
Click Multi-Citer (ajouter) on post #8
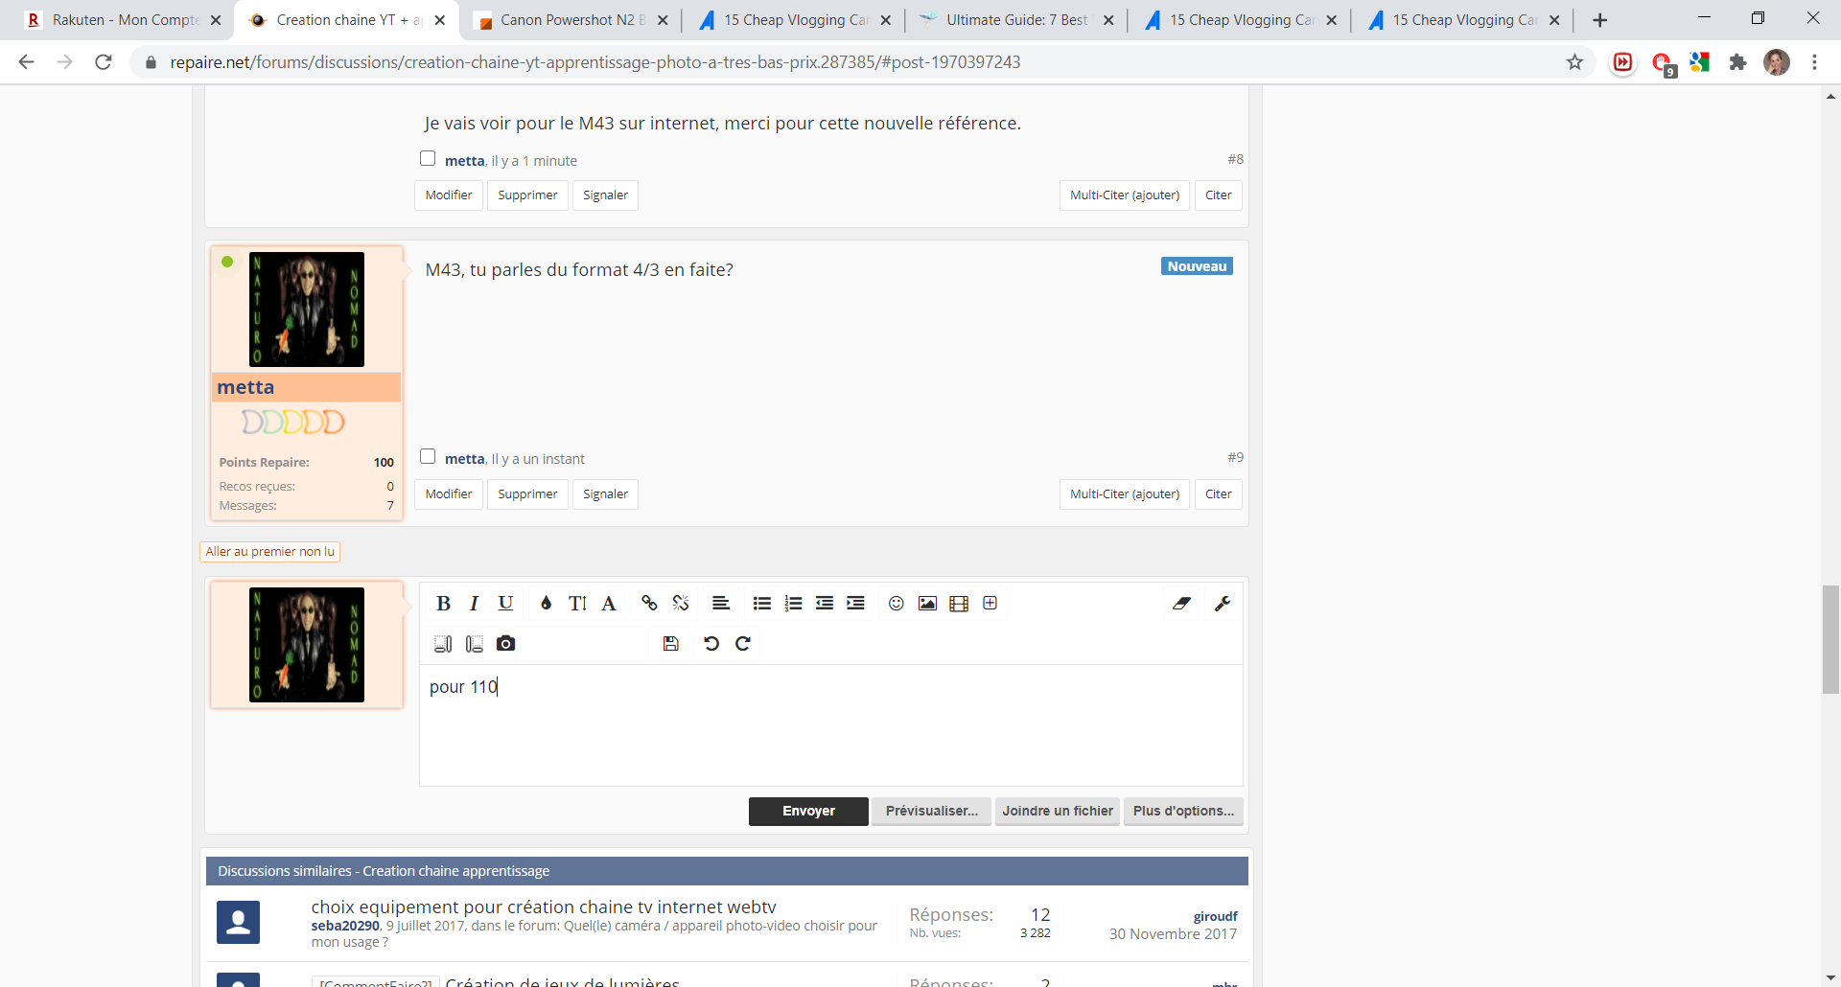(x=1125, y=195)
